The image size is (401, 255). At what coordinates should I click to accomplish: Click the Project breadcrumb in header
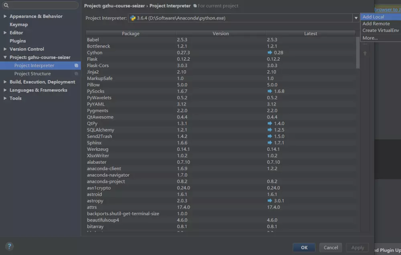click(114, 6)
